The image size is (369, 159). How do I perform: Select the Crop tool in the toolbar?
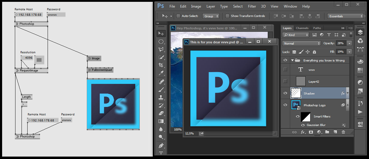click(161, 65)
